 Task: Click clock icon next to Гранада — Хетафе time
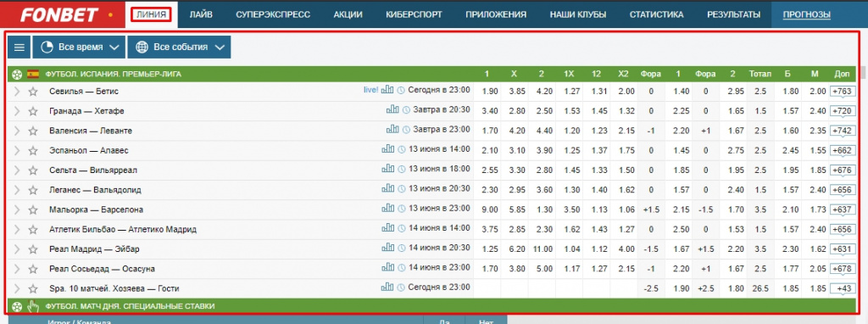406,110
